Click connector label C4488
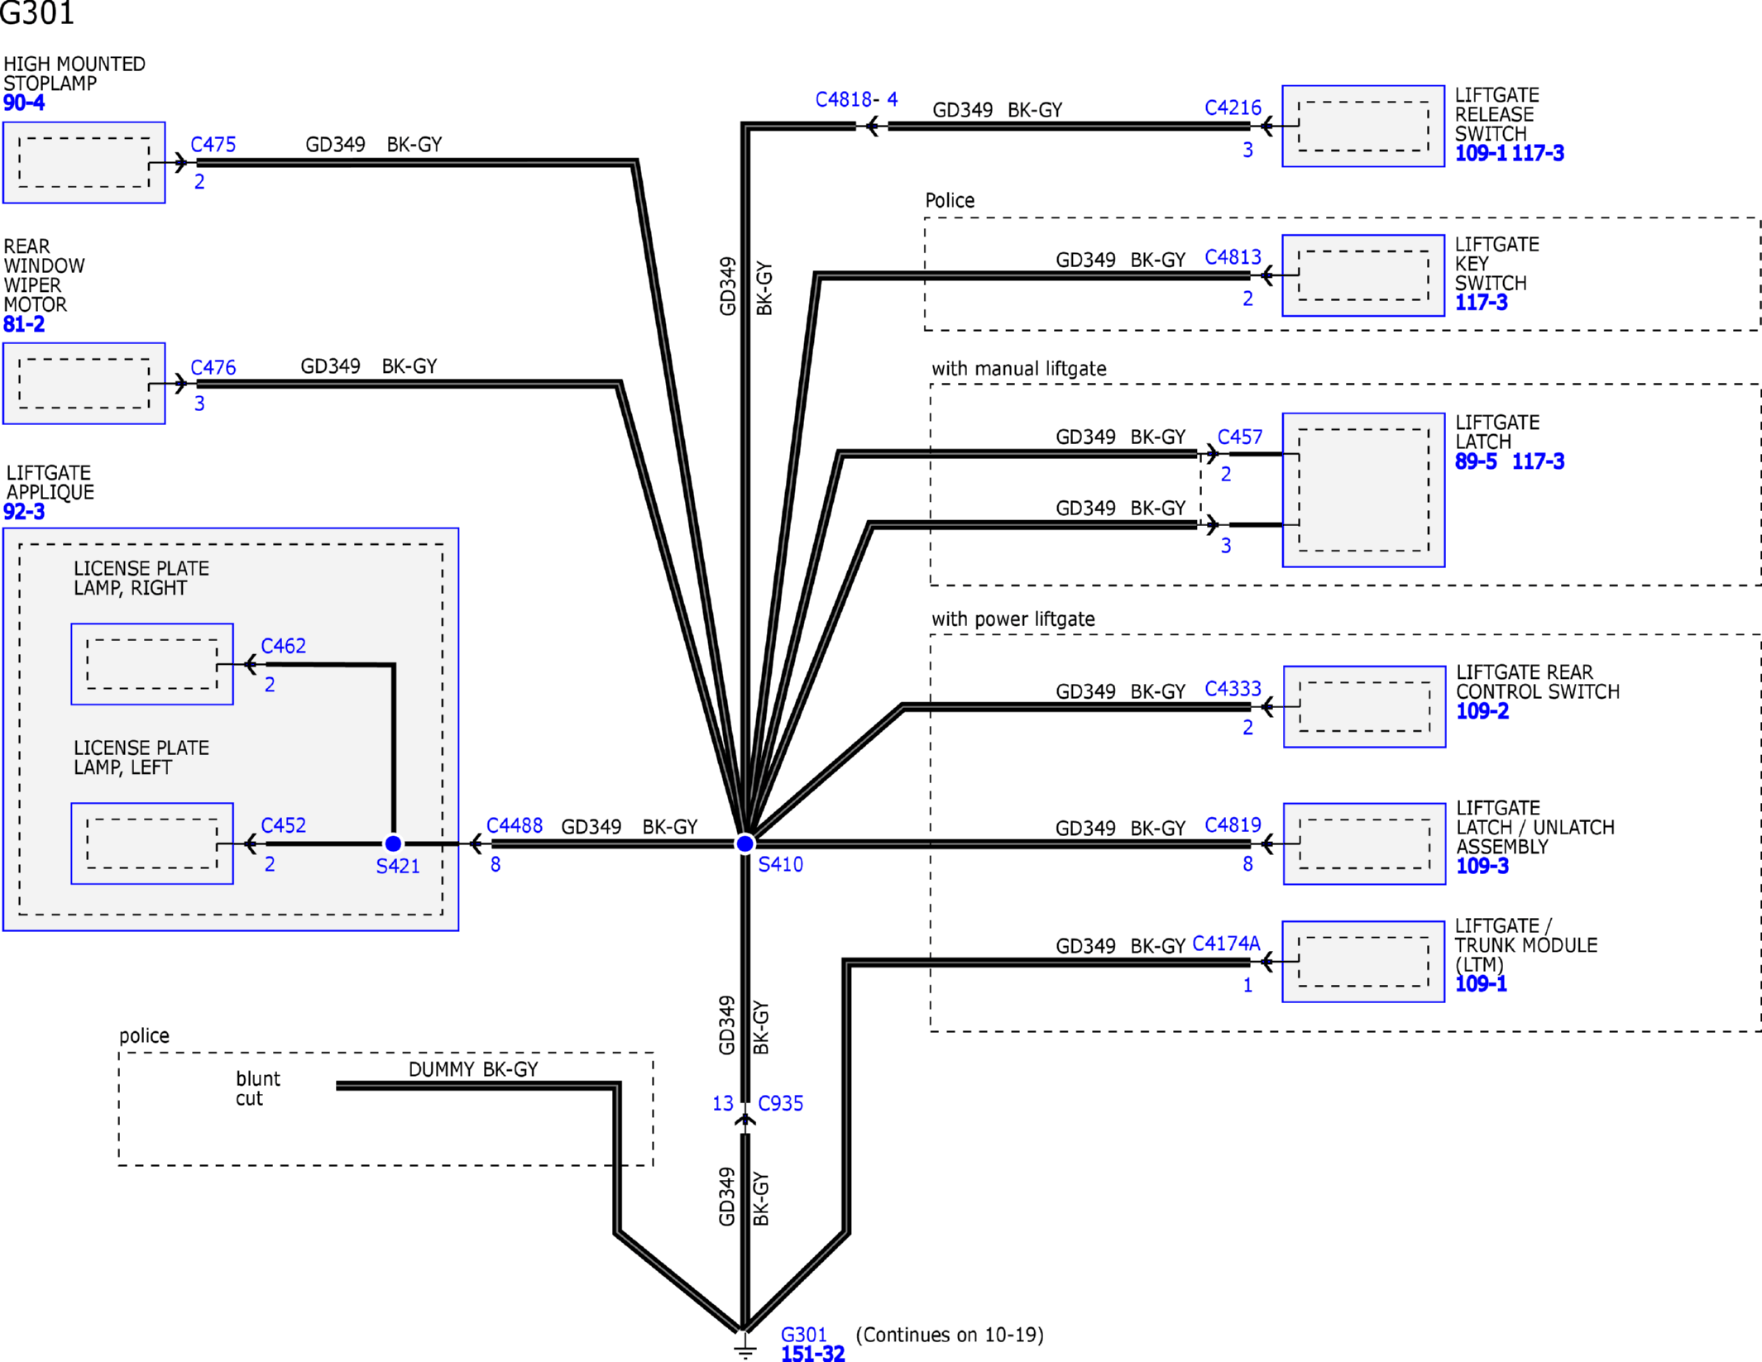This screenshot has width=1762, height=1362. click(514, 825)
